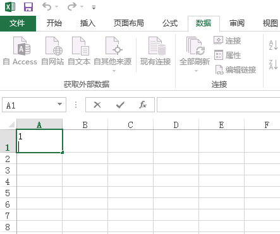The height and width of the screenshot is (234, 280).
Task: Open the undo history dropdown arrow
Action: [57, 7]
